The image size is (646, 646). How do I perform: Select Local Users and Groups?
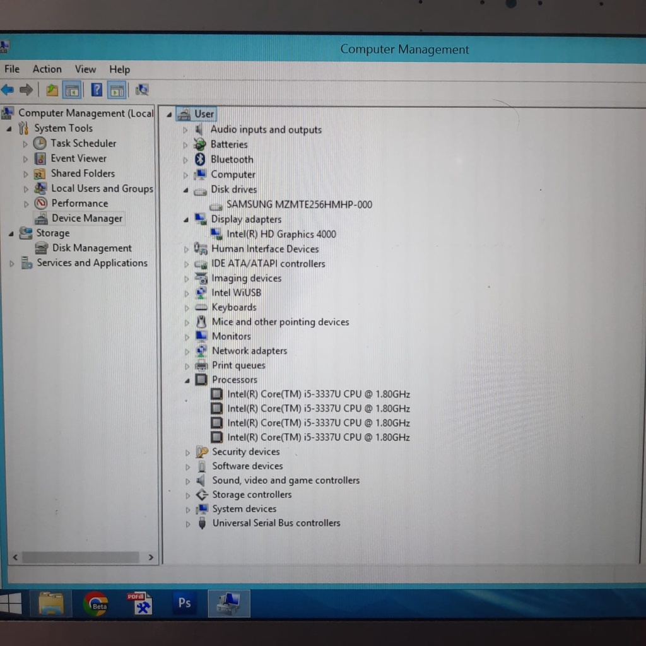click(102, 189)
